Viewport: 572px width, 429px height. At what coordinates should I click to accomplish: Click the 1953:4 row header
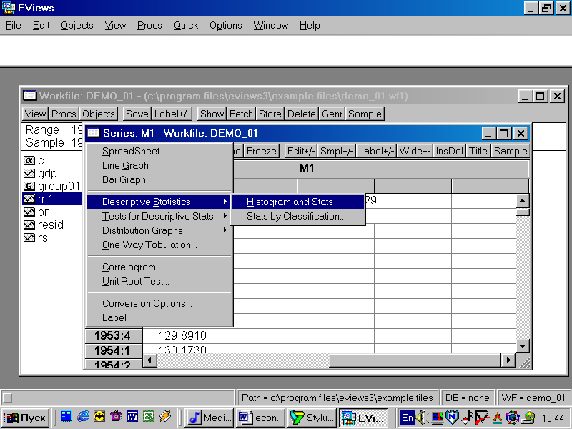pyautogui.click(x=114, y=335)
